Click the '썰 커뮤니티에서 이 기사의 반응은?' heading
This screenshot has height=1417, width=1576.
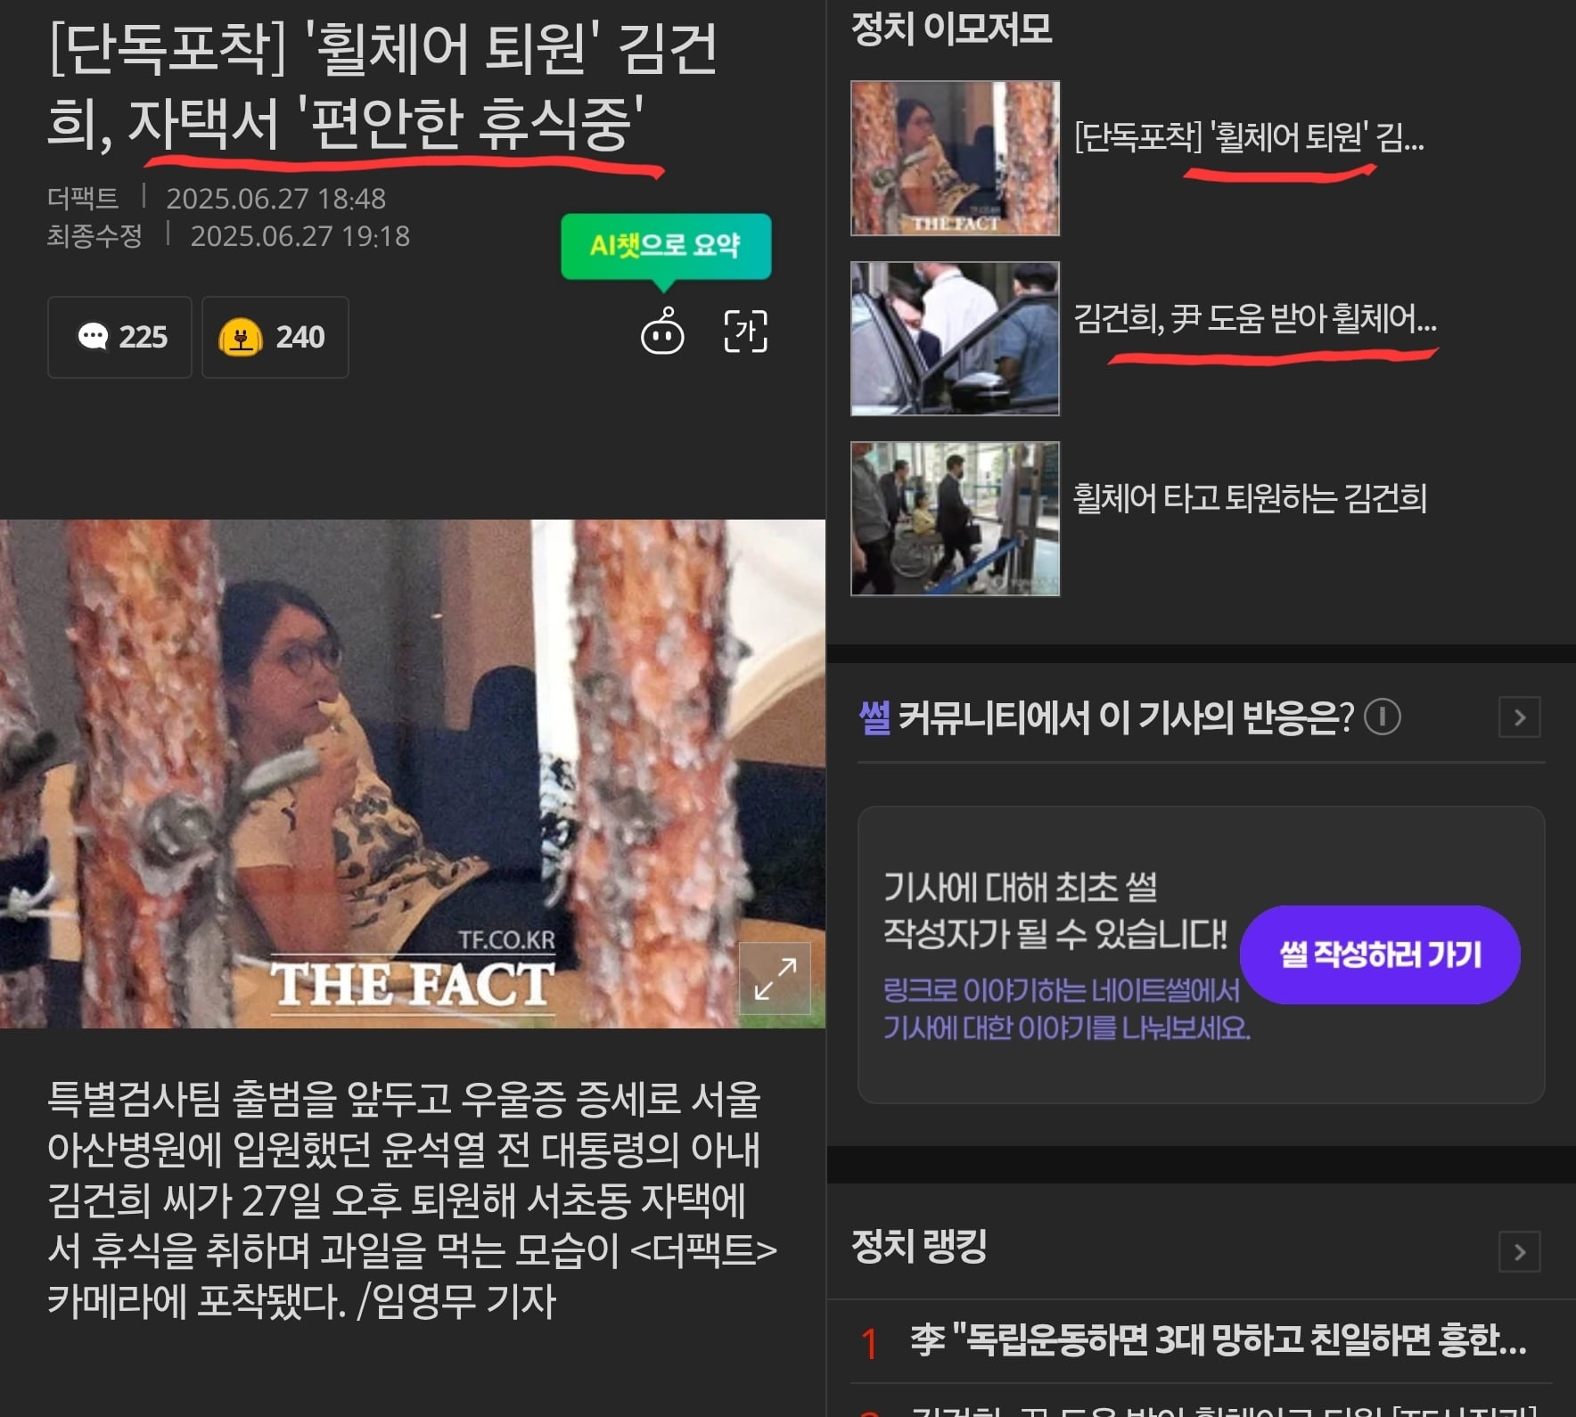[1106, 717]
